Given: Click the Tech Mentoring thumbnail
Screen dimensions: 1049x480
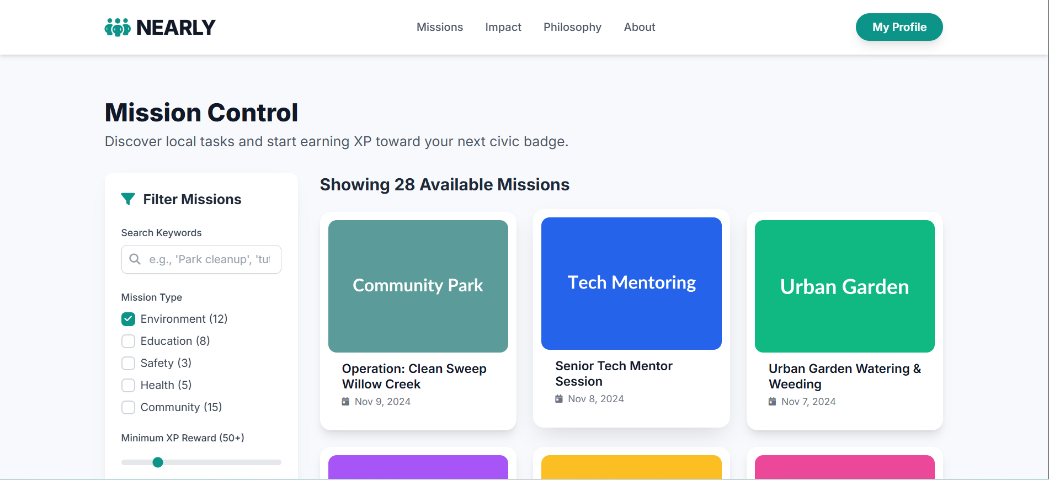Looking at the screenshot, I should click(x=631, y=284).
